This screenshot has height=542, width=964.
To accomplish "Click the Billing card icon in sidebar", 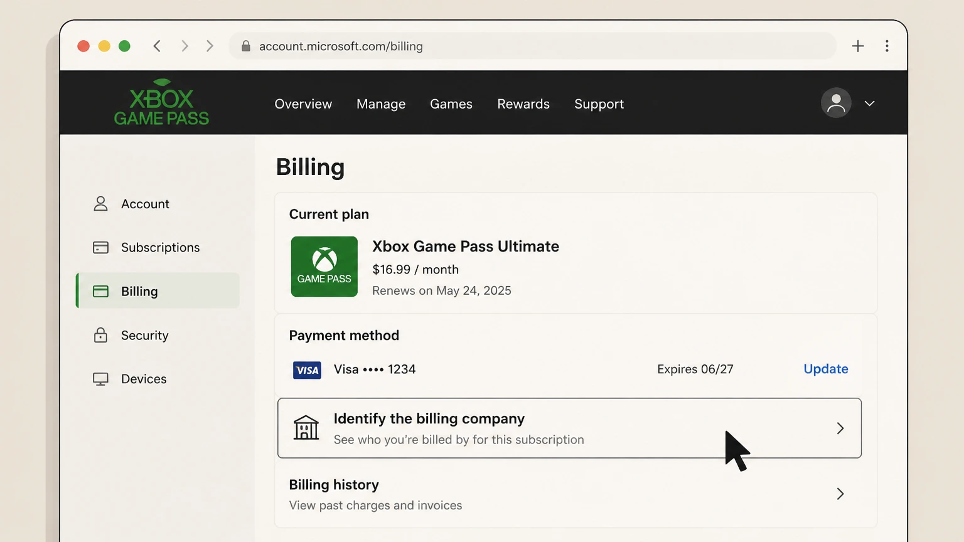I will [100, 291].
